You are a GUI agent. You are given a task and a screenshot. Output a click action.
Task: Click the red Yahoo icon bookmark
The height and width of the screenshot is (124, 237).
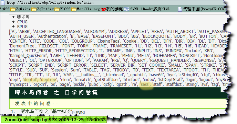click(103, 10)
